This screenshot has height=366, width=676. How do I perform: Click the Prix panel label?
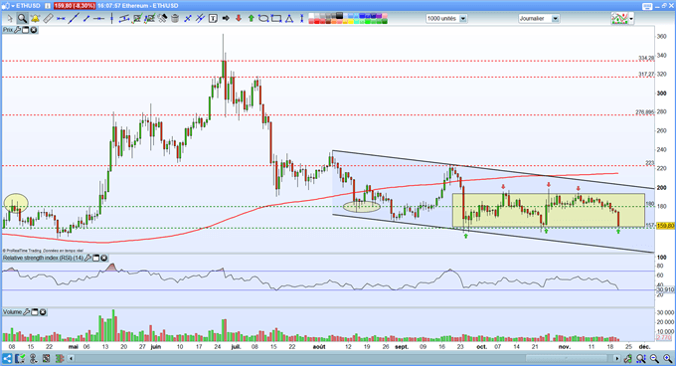pos(8,30)
